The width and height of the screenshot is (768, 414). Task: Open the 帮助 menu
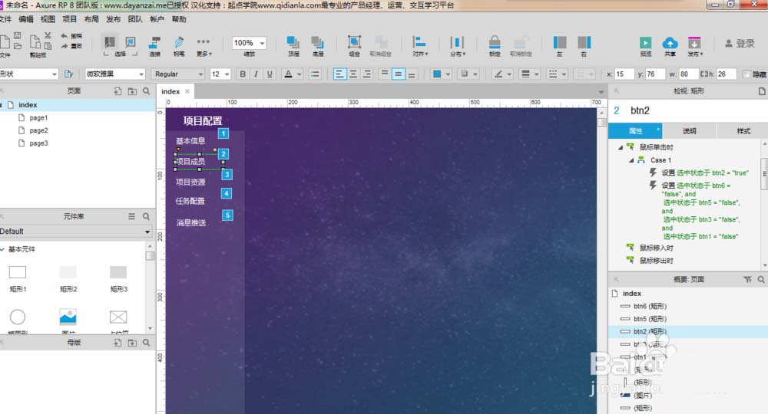(x=179, y=19)
